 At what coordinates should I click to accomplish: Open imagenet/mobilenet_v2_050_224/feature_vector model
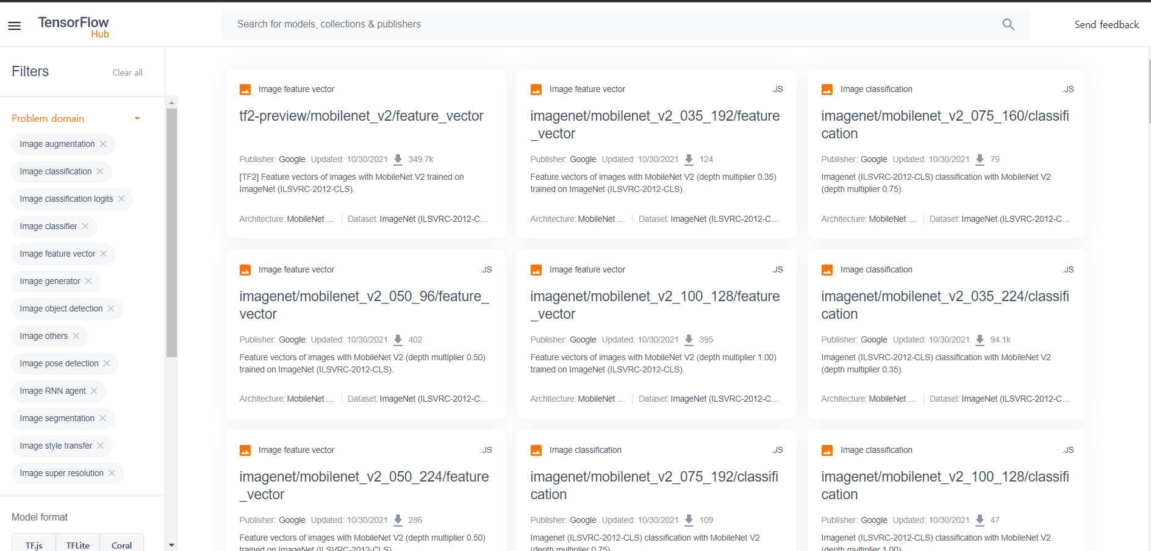364,485
